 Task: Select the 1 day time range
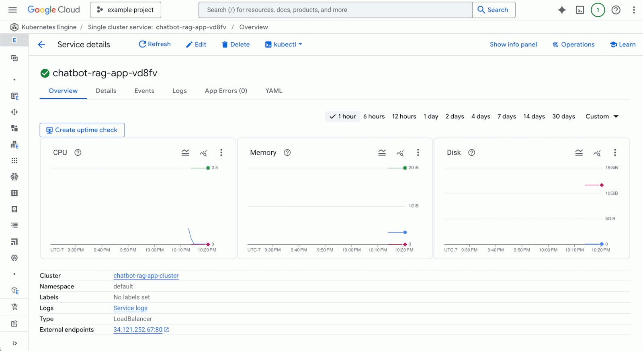[431, 116]
